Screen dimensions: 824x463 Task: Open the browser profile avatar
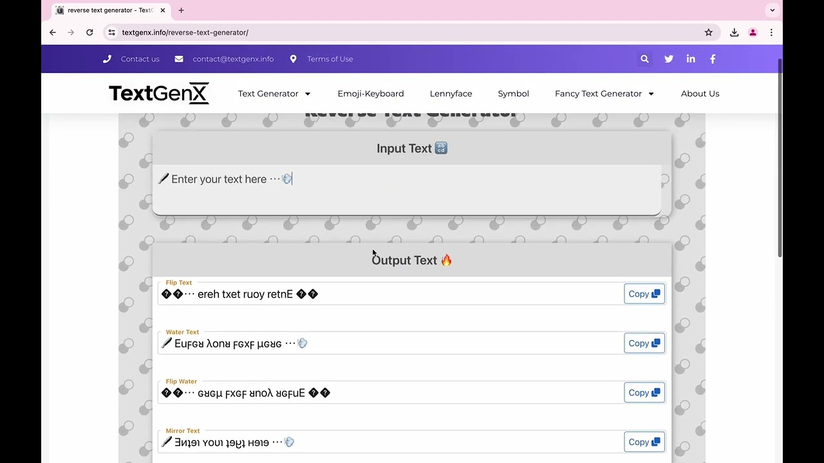[753, 32]
